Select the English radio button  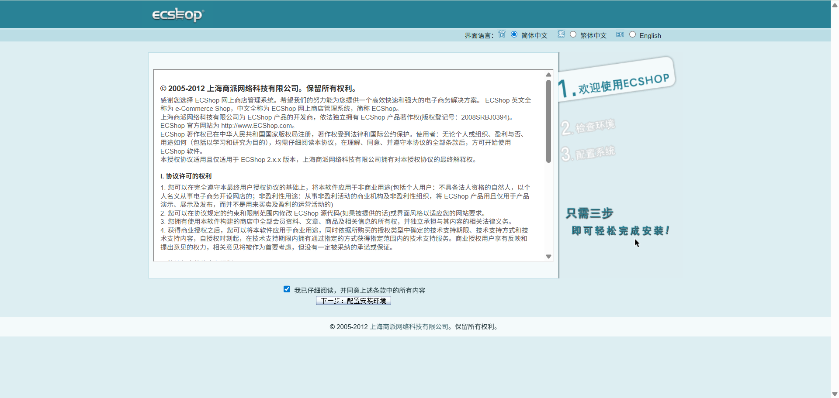[x=632, y=34]
